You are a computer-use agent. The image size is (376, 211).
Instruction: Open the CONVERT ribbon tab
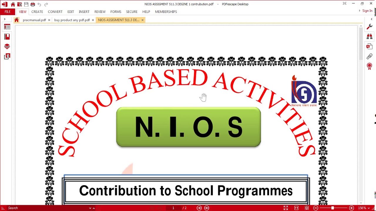(55, 12)
